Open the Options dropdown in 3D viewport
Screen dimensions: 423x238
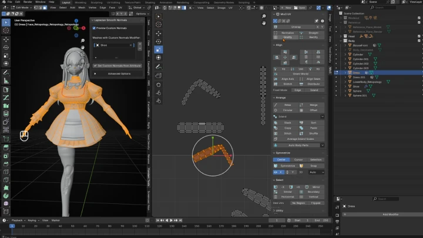142,14
